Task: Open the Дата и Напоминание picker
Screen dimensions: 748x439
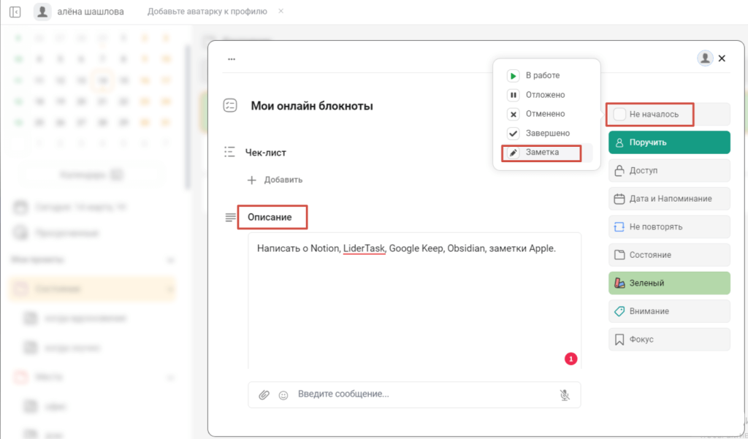Action: (x=668, y=199)
